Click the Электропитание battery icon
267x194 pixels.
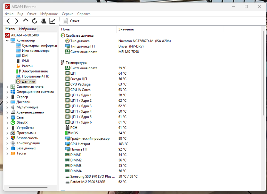click(18, 71)
